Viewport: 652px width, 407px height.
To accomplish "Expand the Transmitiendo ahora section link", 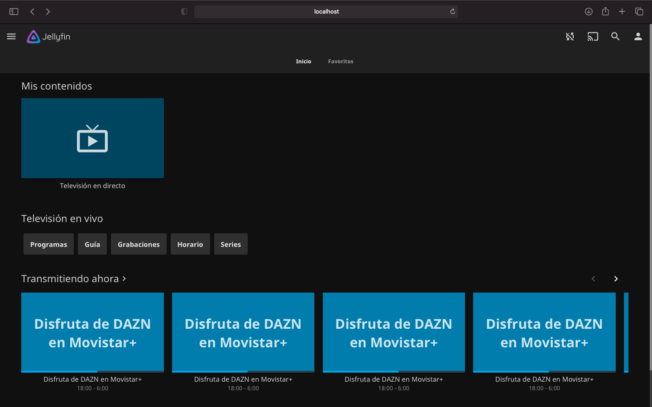I will click(x=73, y=279).
